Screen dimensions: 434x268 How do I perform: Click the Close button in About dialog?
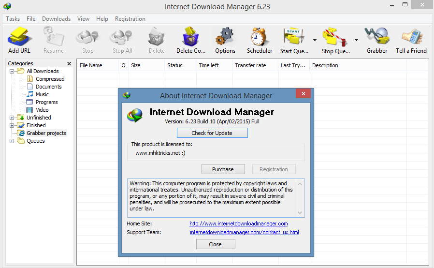tap(216, 244)
